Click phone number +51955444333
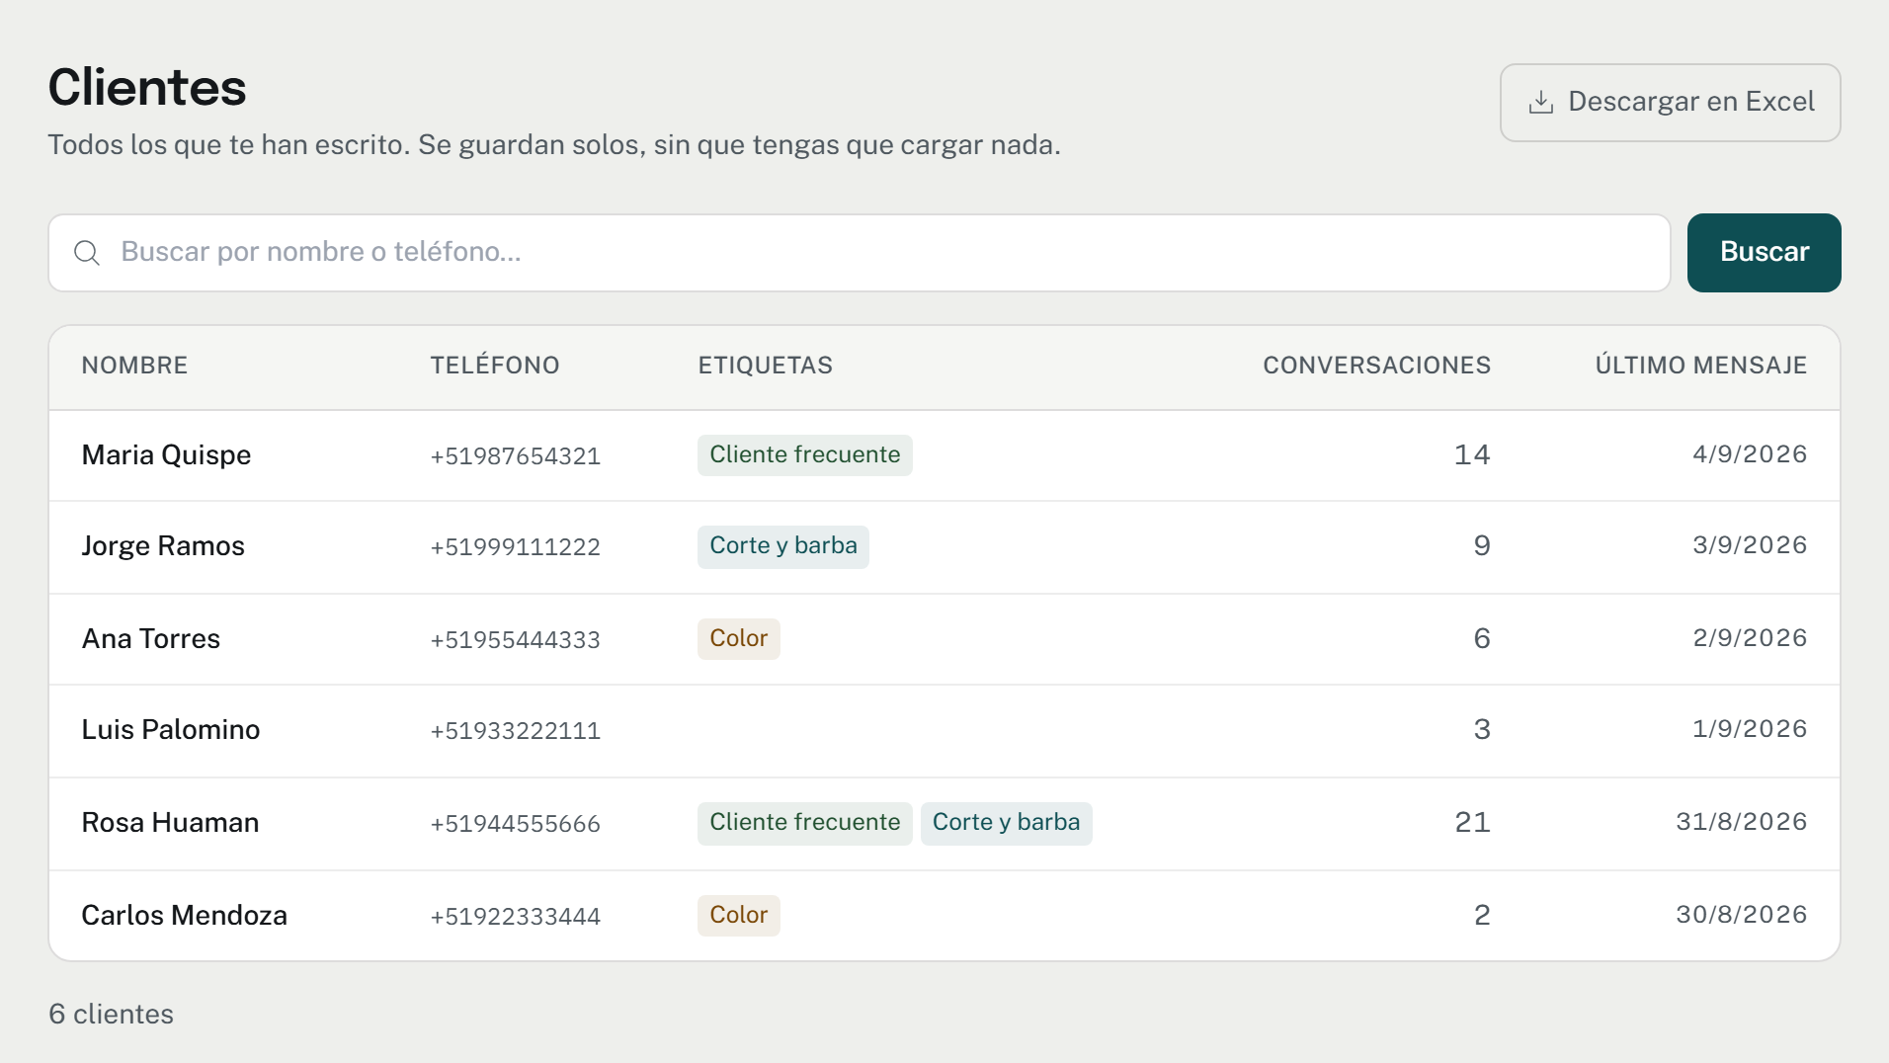Screen dimensions: 1889x1063 point(516,640)
